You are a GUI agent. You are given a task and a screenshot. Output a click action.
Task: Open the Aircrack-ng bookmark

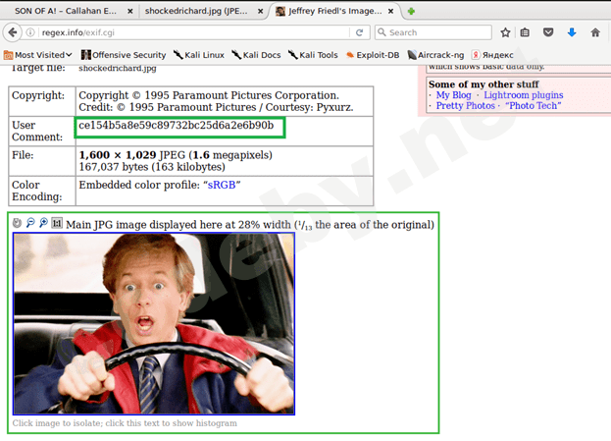click(435, 55)
